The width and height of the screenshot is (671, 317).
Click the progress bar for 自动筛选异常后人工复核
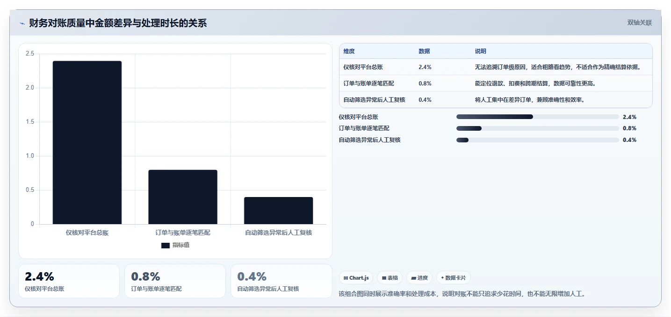coord(537,140)
